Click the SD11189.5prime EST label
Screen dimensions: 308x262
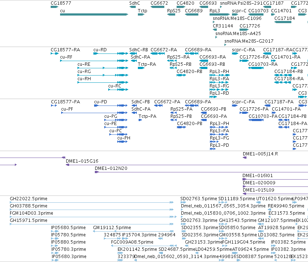click(x=237, y=199)
